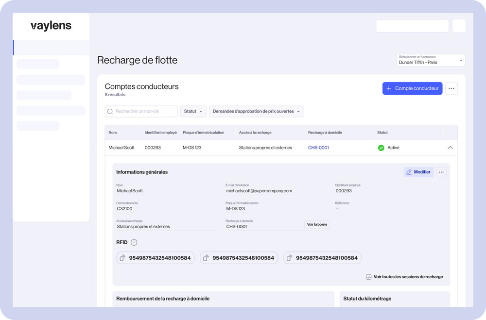Collapse the Michael Scott row
Viewport: 486px width, 320px height.
point(450,148)
